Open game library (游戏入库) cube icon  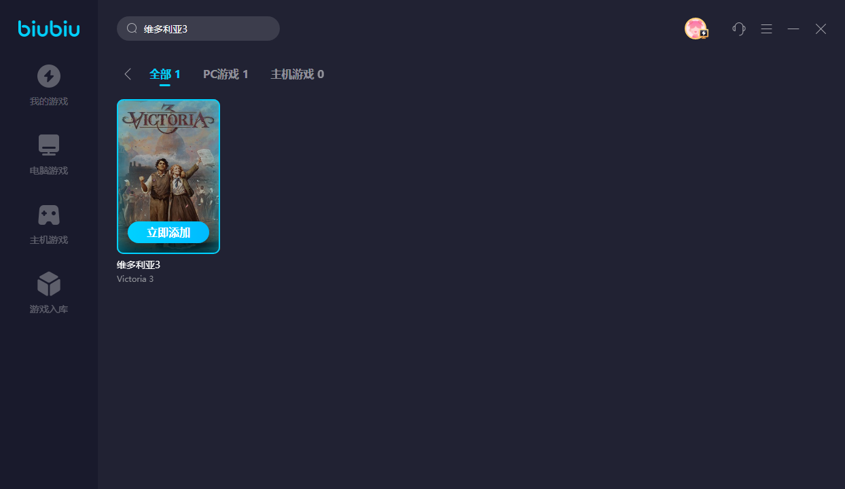[x=49, y=284]
